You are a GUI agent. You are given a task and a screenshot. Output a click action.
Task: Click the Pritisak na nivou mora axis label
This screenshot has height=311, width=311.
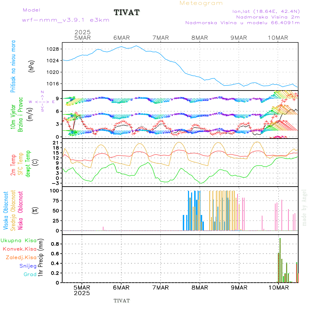pyautogui.click(x=13, y=66)
